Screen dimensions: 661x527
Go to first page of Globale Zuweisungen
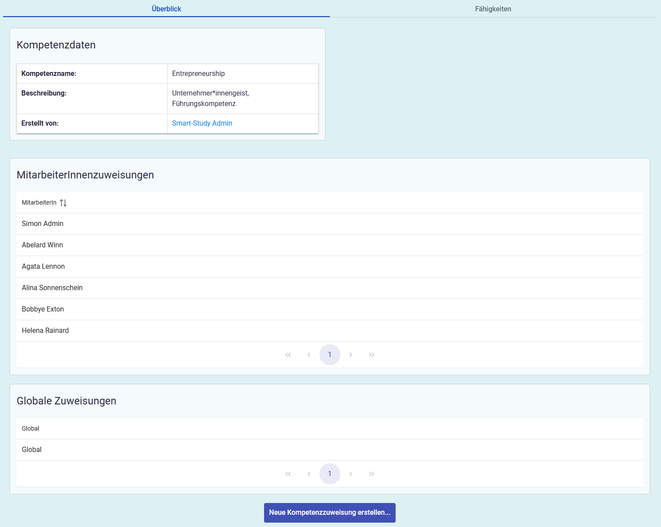click(x=288, y=474)
